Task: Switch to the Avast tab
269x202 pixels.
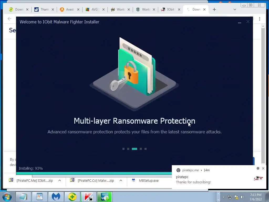Action: 67,9
